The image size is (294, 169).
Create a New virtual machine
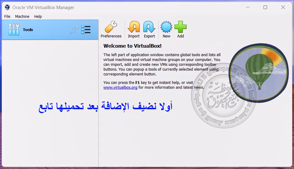click(166, 27)
